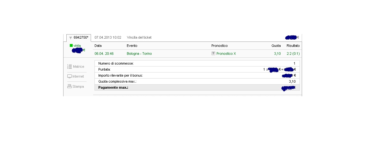Click the question mark icon beside Pronostico X
Screen dimensions: 388x146
point(214,54)
